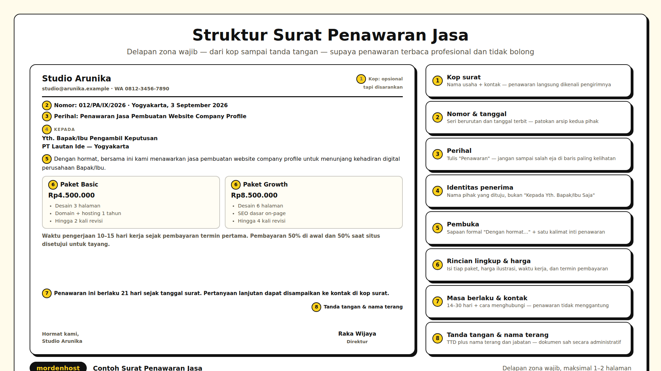The width and height of the screenshot is (661, 371).
Task: Click the 'Desain 3 halaman' bullet
Action: click(77, 206)
